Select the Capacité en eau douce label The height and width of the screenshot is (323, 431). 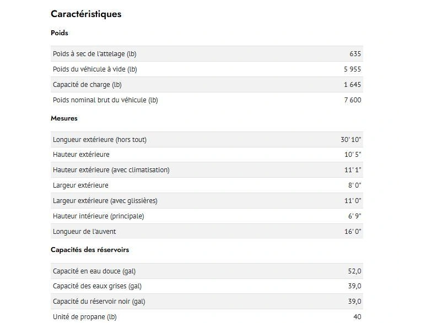94,271
